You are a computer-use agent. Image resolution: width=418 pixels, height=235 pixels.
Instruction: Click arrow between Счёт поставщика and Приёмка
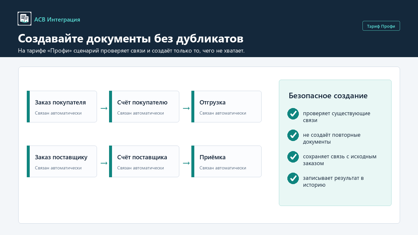(186, 163)
